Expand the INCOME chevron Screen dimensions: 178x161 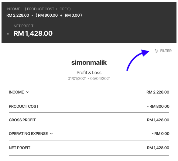pyautogui.click(x=28, y=92)
